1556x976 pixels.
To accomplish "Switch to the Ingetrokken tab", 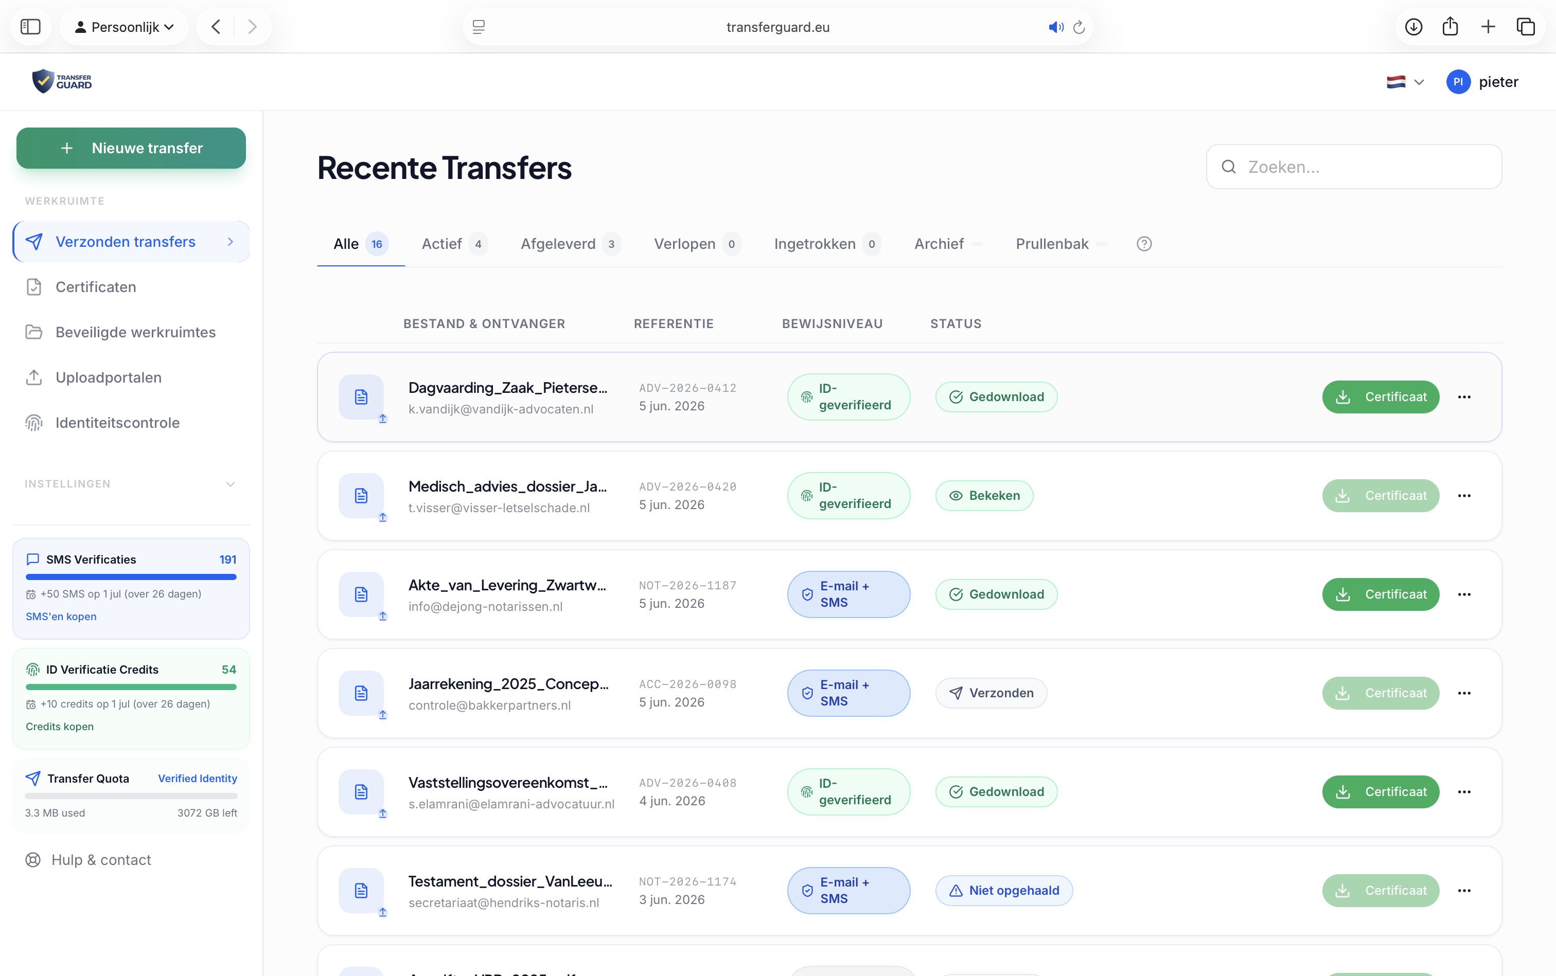I will tap(827, 244).
